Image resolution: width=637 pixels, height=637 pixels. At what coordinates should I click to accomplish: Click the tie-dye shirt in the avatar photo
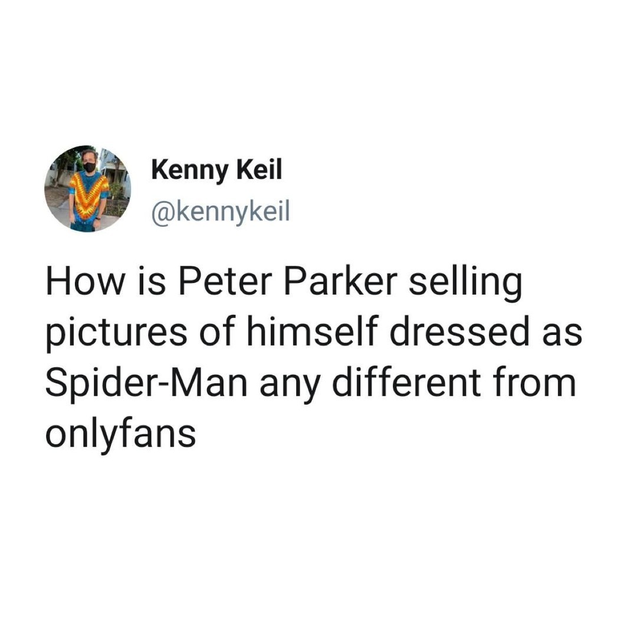(x=88, y=196)
